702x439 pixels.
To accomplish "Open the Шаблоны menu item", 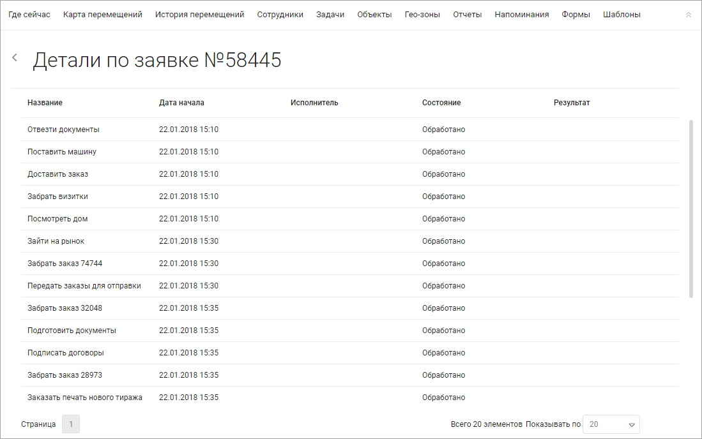I will coord(622,15).
